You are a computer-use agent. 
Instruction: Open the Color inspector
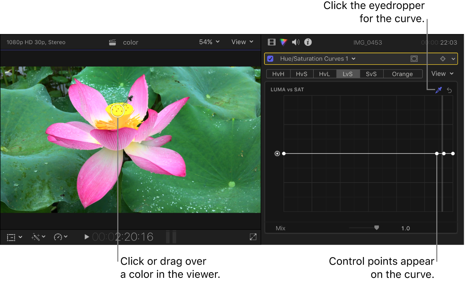283,42
